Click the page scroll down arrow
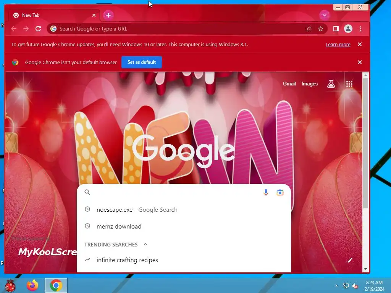 [365, 269]
